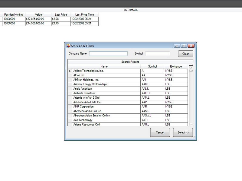This screenshot has width=242, height=181.
Task: Click the symbol cell AAM.L
Action: [152, 97]
